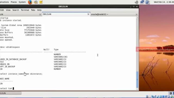This screenshot has height=98, width=174.
Task: Click the 'Type' column header
Action: [x=56, y=50]
